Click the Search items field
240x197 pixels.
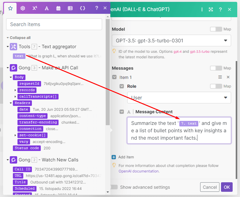point(54,24)
